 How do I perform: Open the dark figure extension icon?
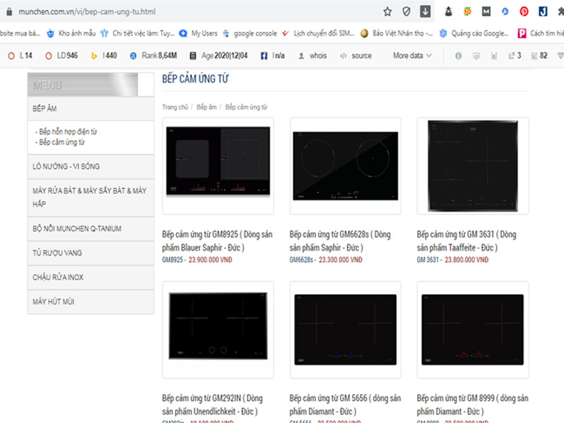pos(448,12)
